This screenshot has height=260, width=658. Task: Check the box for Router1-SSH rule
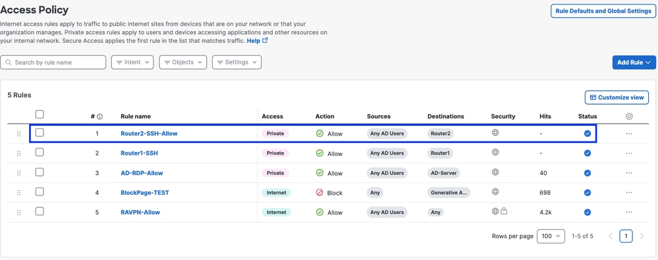click(x=40, y=152)
